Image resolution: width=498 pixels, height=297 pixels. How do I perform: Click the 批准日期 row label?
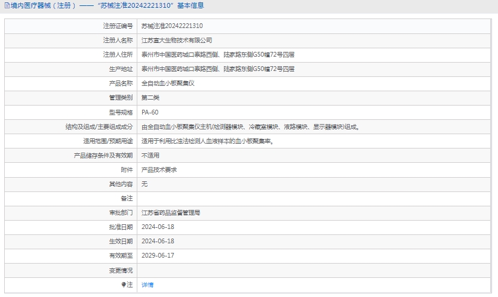[121, 227]
